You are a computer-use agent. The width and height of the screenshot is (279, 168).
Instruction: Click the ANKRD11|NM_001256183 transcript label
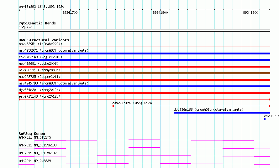[38, 145]
